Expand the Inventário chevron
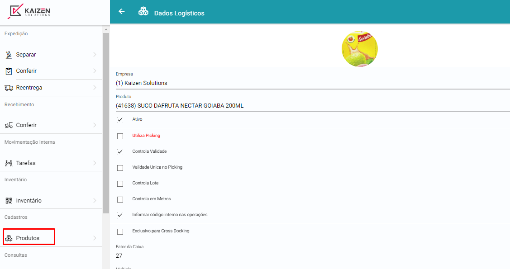This screenshot has height=269, width=510. click(95, 200)
